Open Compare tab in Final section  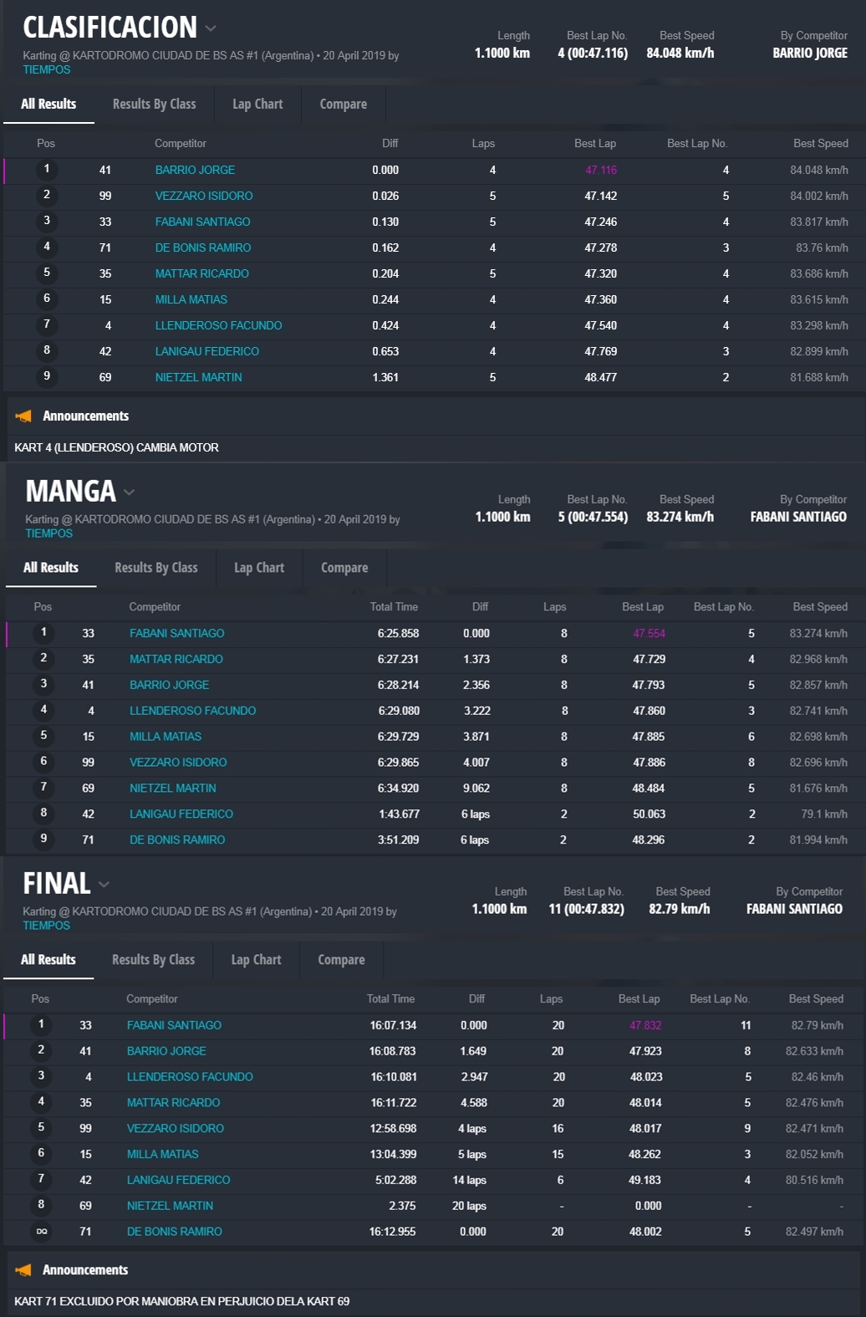click(341, 960)
